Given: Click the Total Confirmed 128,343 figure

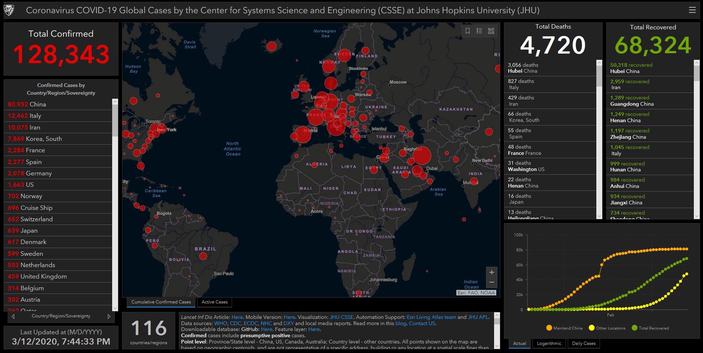Looking at the screenshot, I should click(61, 55).
